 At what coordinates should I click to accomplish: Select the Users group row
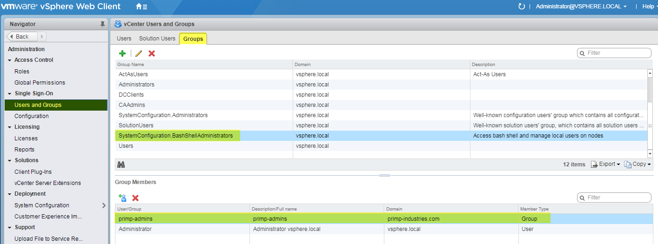point(381,146)
